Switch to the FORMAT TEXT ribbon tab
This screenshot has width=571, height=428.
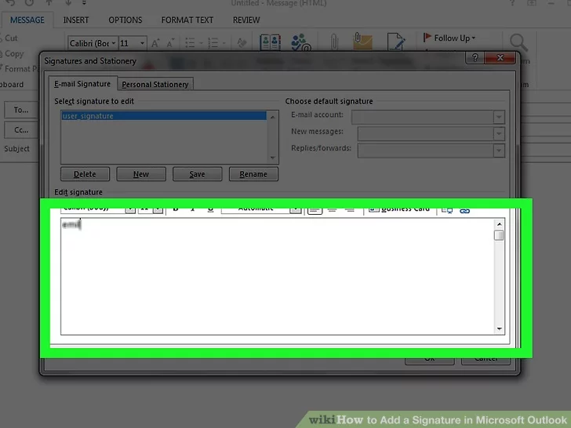(x=187, y=20)
